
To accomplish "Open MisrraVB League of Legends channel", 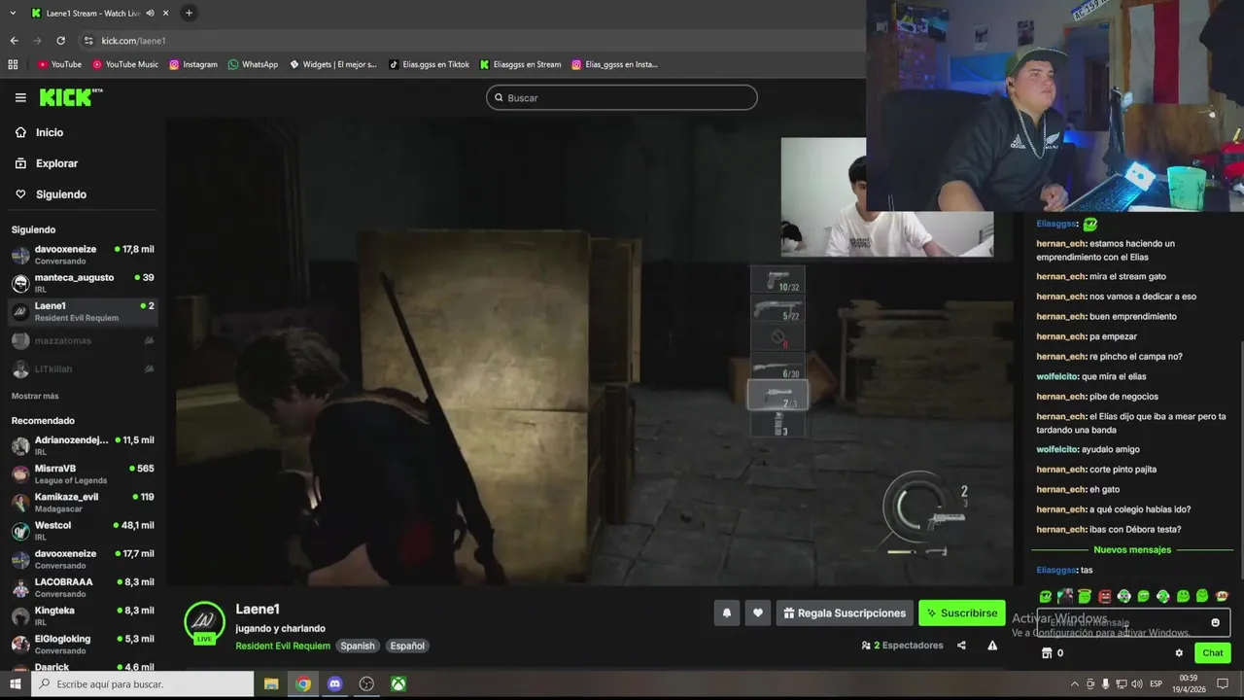I will pos(83,473).
